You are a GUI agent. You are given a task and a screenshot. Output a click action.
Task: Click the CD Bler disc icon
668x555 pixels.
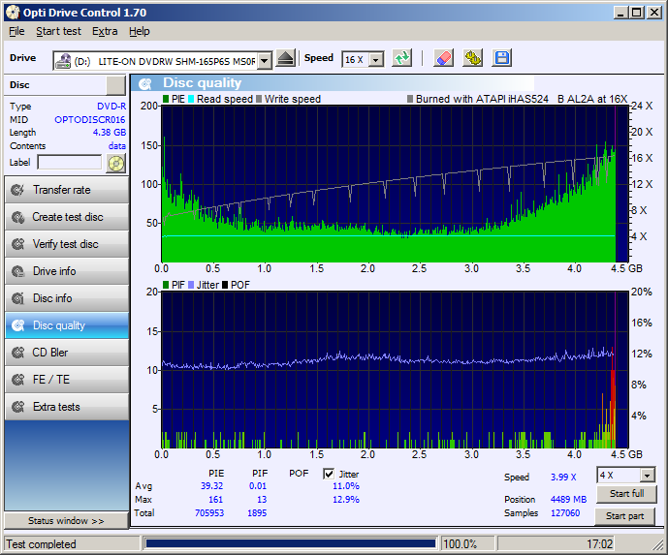[x=17, y=353]
